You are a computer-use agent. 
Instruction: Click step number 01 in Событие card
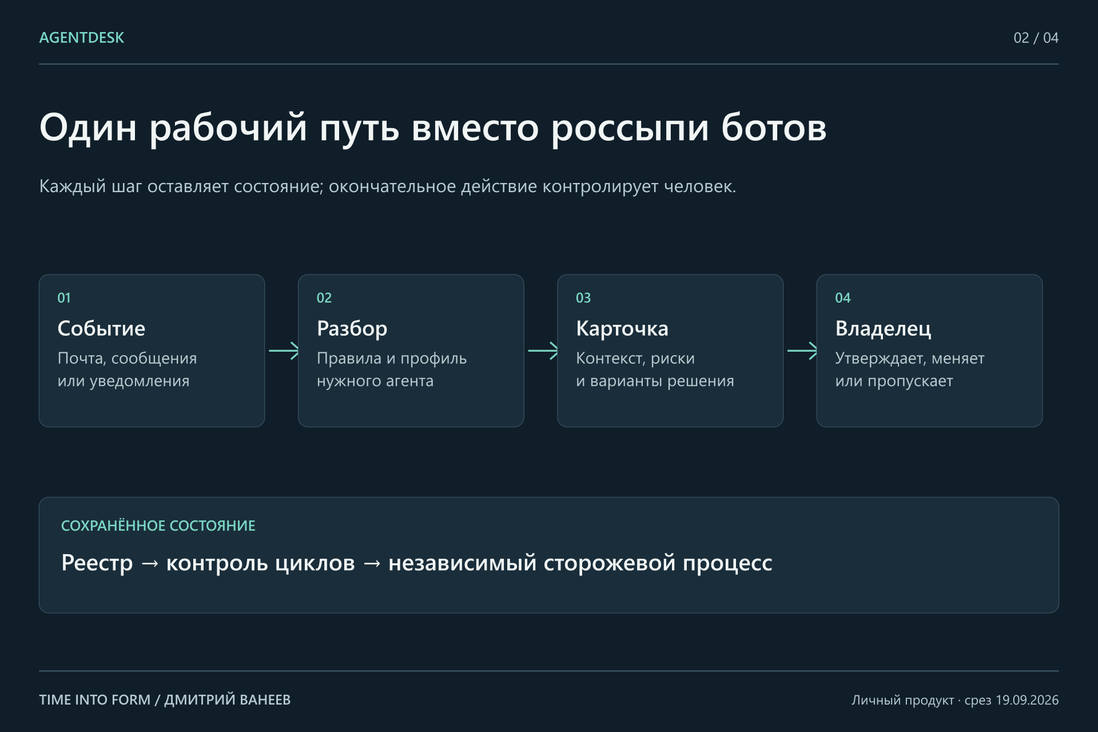[64, 298]
